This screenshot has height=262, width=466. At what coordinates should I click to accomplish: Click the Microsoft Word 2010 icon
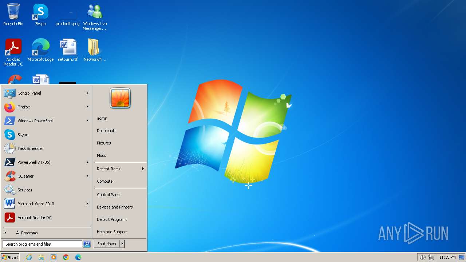tap(9, 204)
